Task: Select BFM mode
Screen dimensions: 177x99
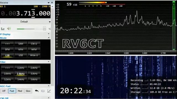Action: tap(7, 50)
